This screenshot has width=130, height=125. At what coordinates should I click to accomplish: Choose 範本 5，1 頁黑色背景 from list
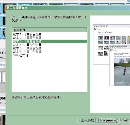coord(50,48)
